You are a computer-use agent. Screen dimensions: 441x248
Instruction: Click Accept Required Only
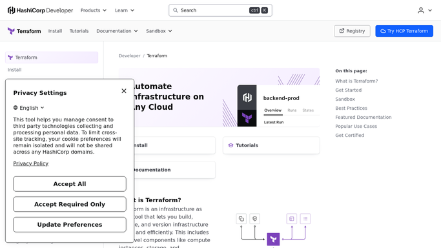point(70,204)
